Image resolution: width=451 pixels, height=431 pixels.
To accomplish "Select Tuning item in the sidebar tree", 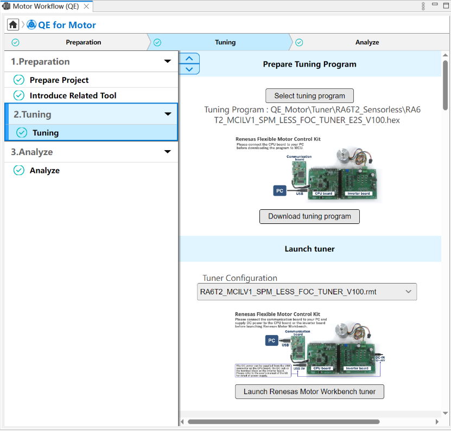I will pyautogui.click(x=46, y=133).
